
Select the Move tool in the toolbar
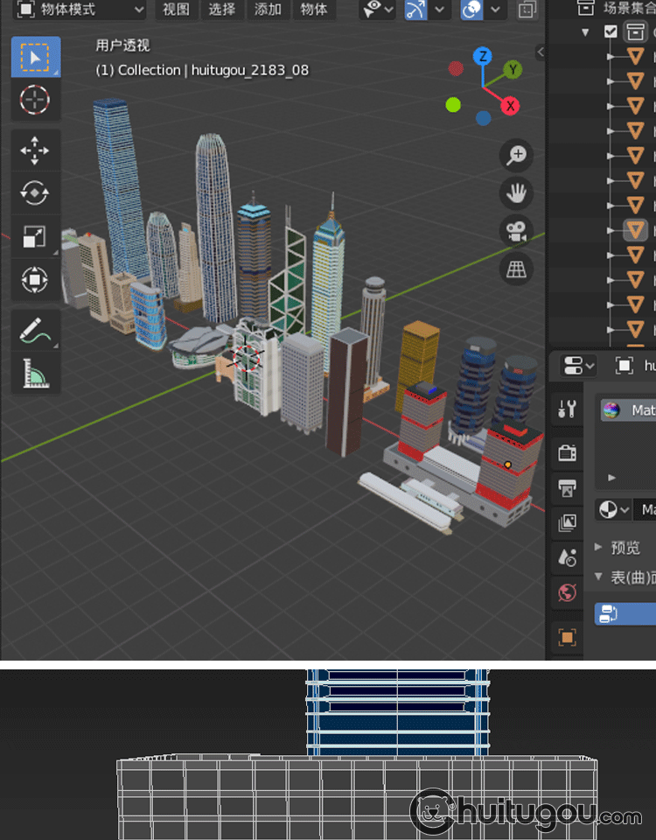(35, 150)
